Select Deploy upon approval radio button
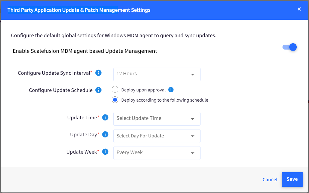The width and height of the screenshot is (309, 193). 115,90
